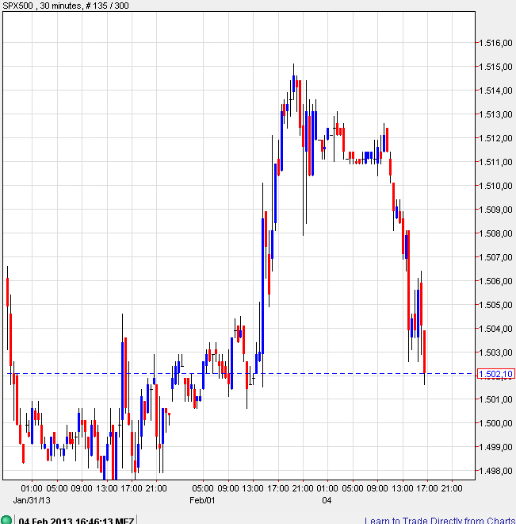This screenshot has height=524, width=516.
Task: Click the Jan/31/13 date label
Action: pyautogui.click(x=32, y=500)
